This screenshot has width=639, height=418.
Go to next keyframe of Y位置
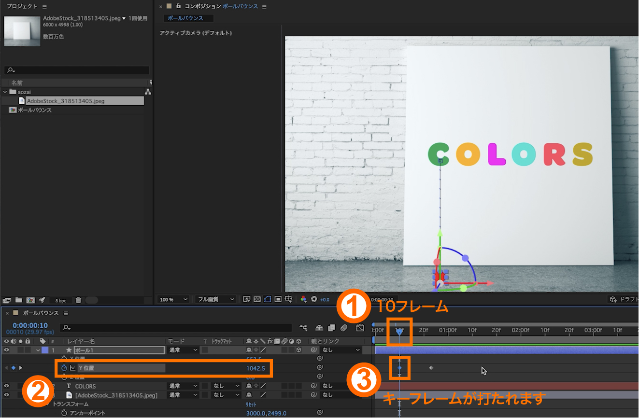click(20, 368)
